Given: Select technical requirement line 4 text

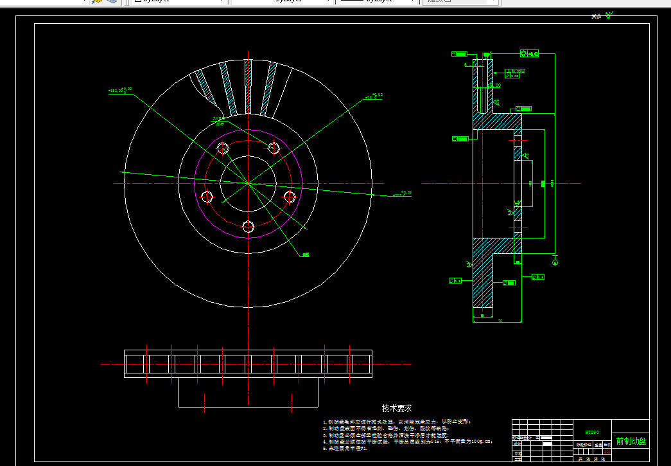Looking at the screenshot, I should pyautogui.click(x=408, y=442).
